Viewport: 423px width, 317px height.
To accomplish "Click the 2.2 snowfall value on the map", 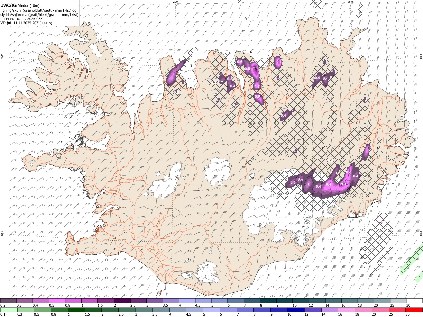I will [x=255, y=68].
